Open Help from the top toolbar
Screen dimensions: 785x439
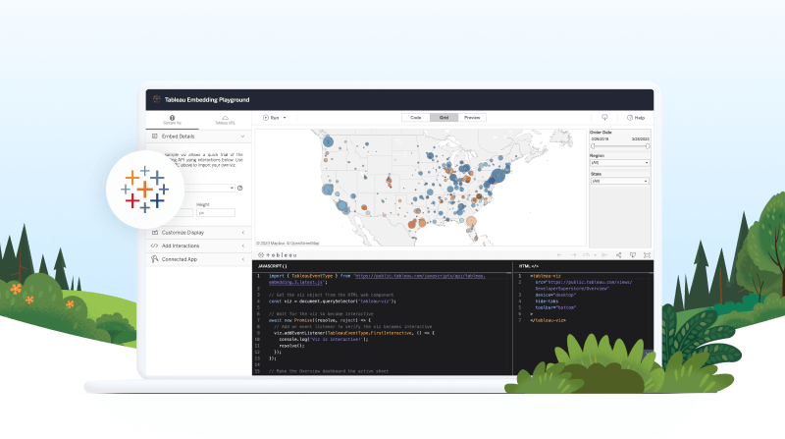637,117
